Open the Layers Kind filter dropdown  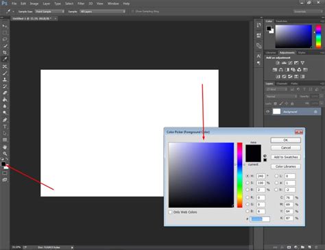click(x=276, y=90)
